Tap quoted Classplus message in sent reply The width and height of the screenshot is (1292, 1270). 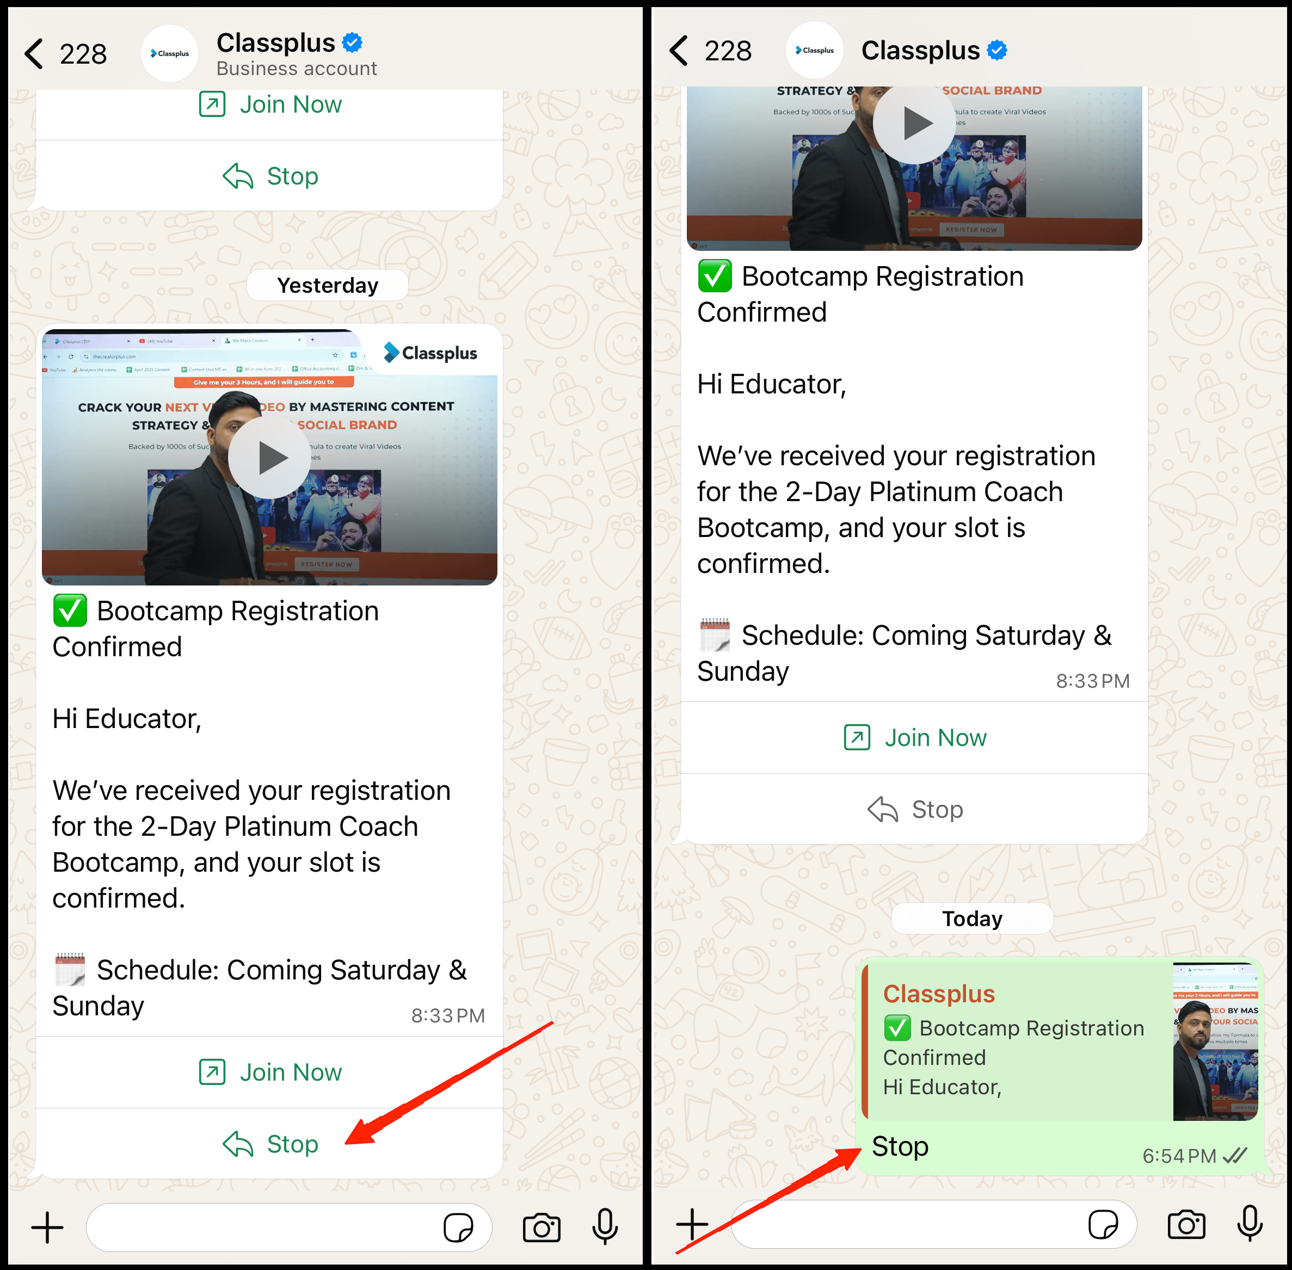[x=1061, y=1041]
